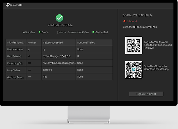The height and width of the screenshot is (129, 178).
Task: Select the Hard Drive(s) row label
Action: [x=14, y=56]
